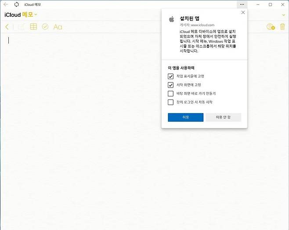Screen dimensions: 289x230
Task: Enable create desktop shortcut checkbox
Action: [170, 94]
